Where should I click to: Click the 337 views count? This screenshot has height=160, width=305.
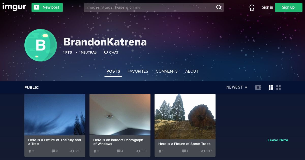[x=209, y=151]
